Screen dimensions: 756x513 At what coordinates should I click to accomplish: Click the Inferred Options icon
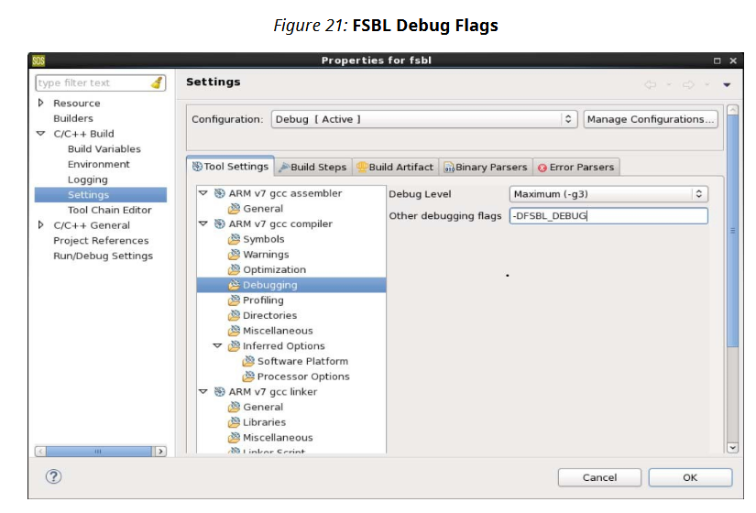point(234,345)
